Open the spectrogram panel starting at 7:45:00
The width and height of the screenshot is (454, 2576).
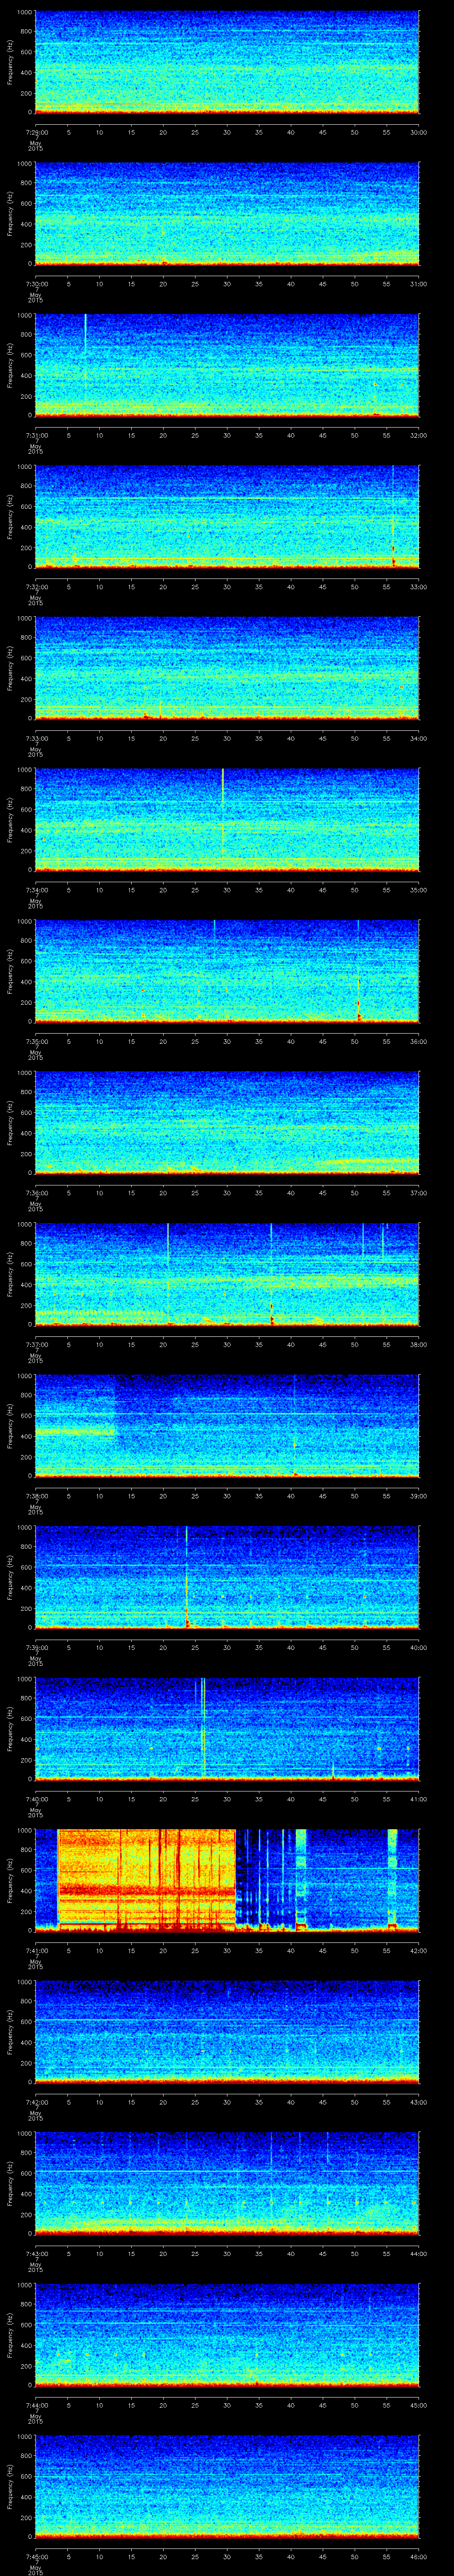click(227, 2486)
